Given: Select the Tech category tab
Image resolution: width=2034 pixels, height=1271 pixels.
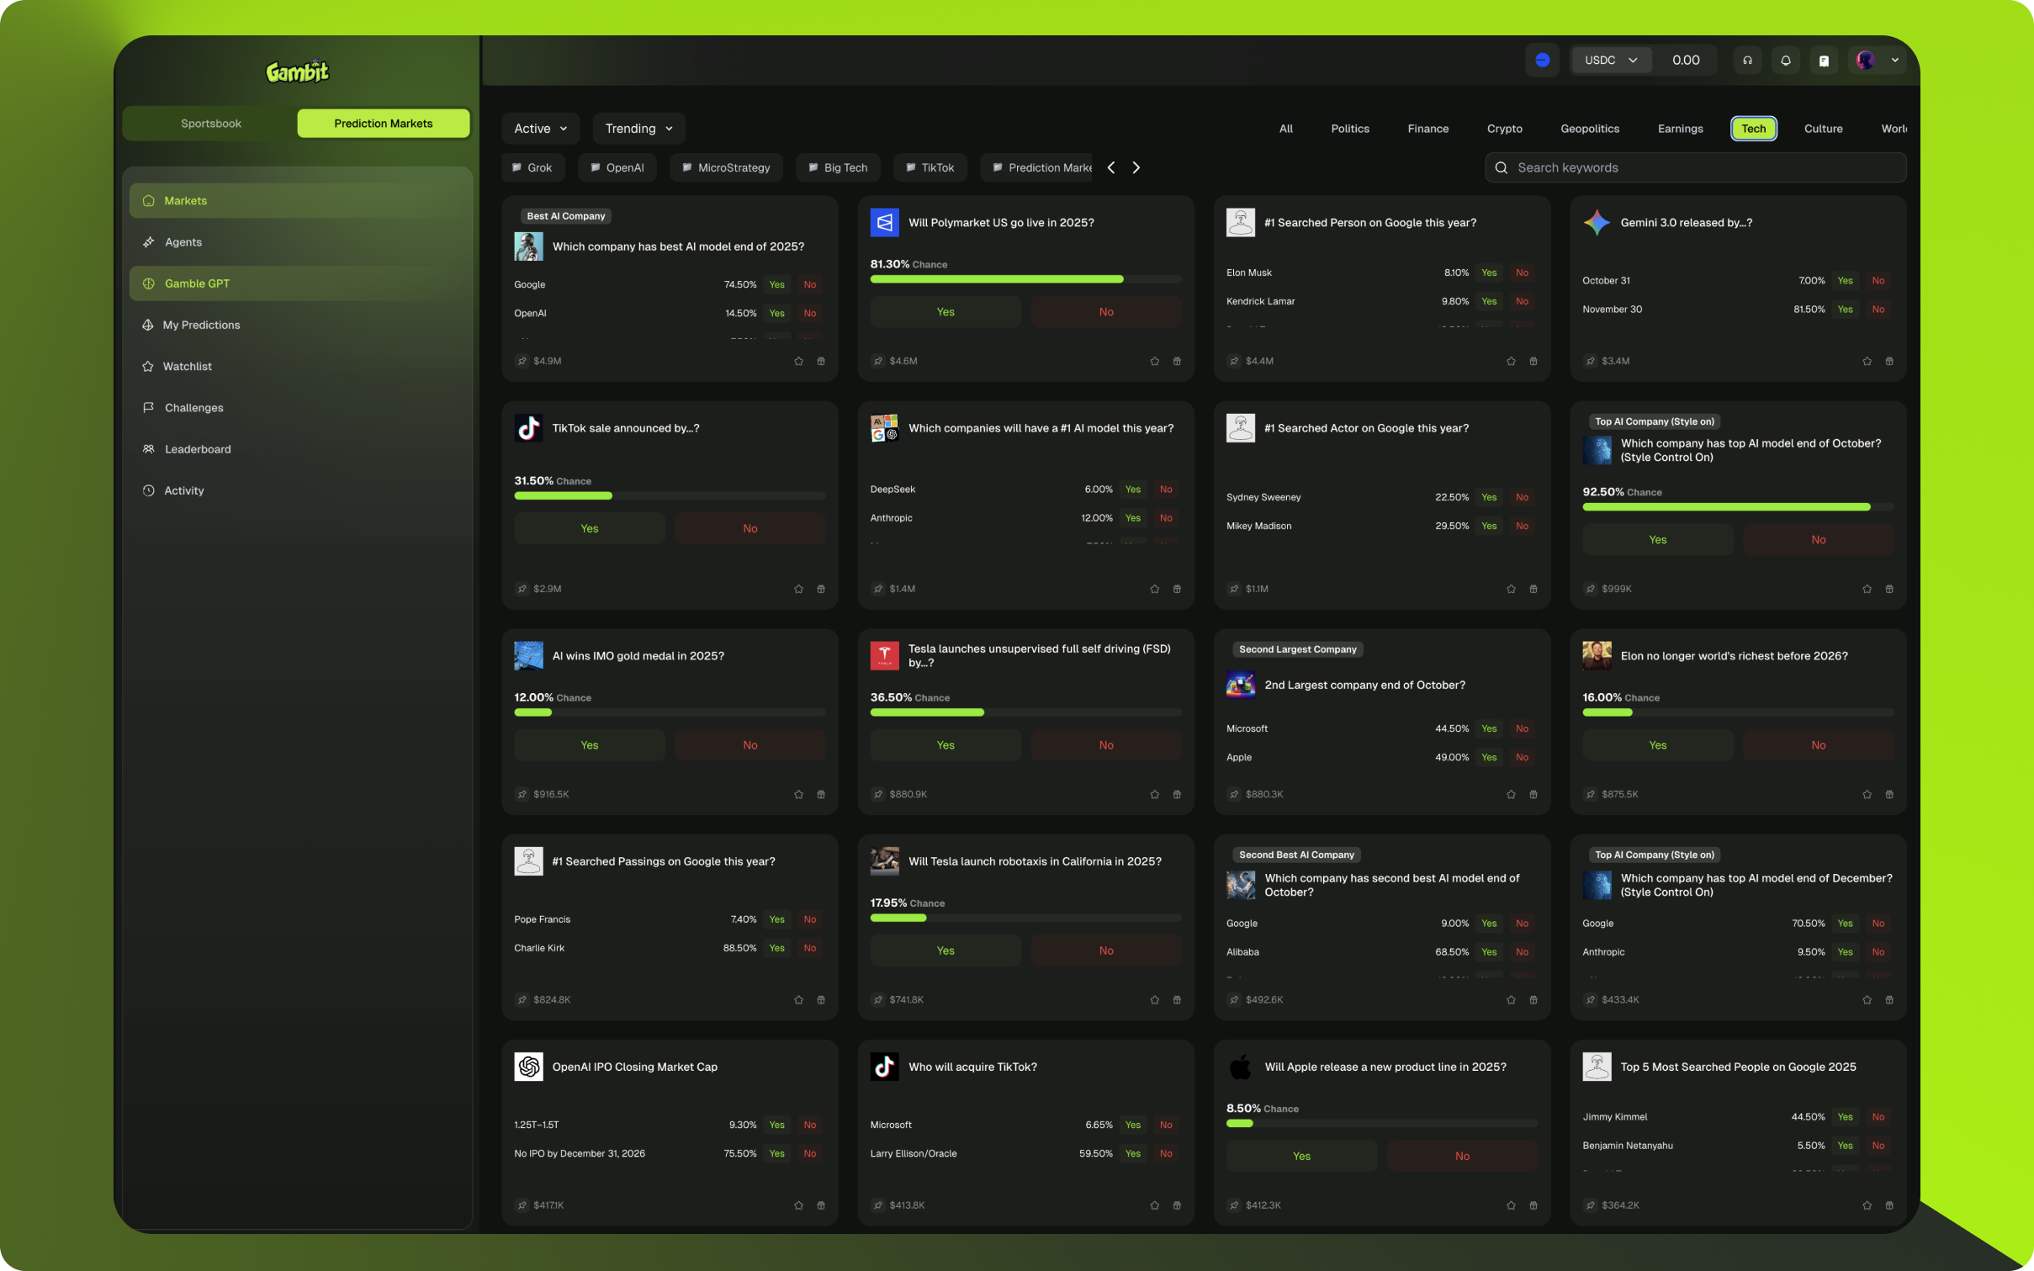Looking at the screenshot, I should 1753,128.
